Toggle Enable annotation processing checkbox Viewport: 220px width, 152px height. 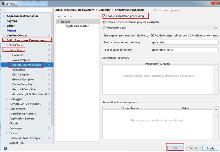coord(104,16)
